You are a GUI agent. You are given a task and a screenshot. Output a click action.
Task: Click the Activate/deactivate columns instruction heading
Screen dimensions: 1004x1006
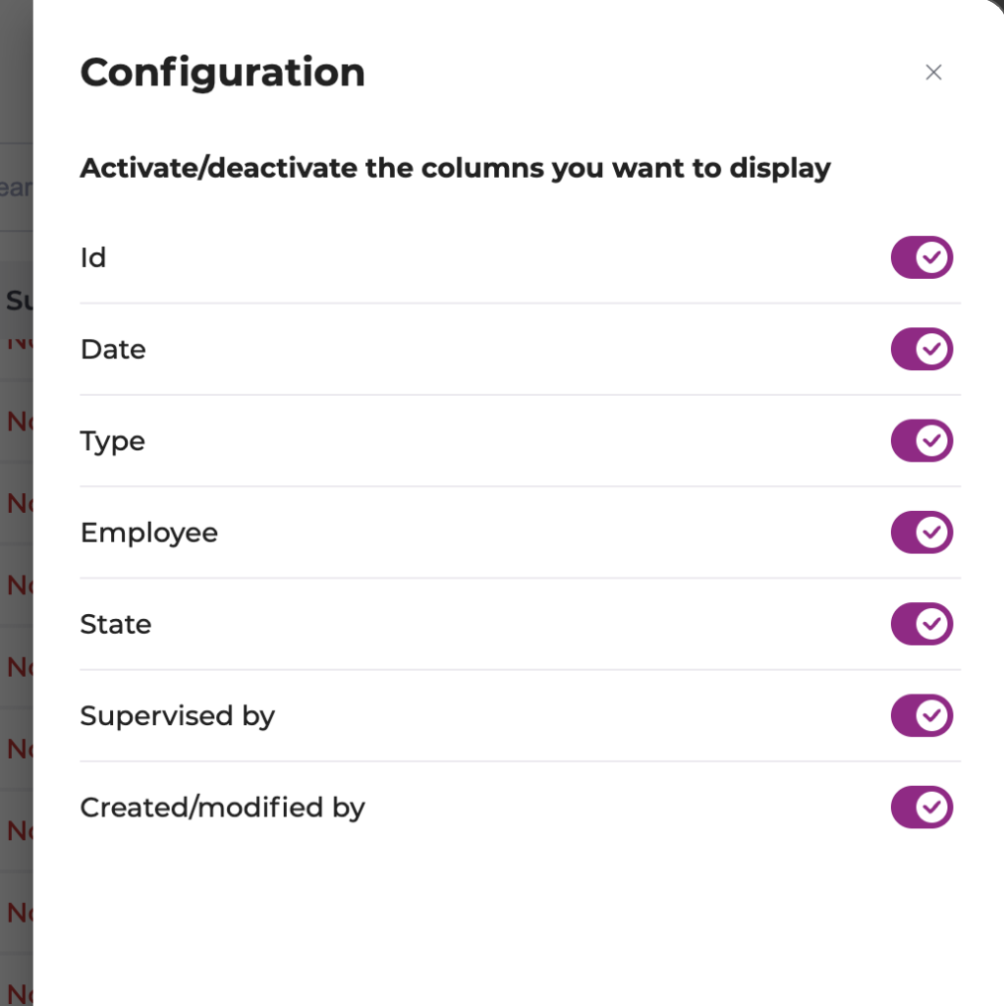pos(455,168)
